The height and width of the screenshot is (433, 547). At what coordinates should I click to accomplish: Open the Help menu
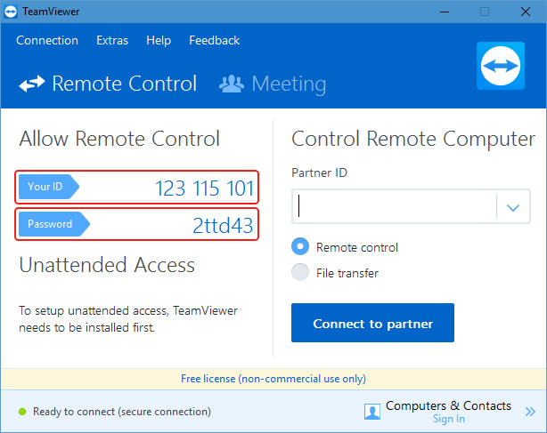click(159, 40)
